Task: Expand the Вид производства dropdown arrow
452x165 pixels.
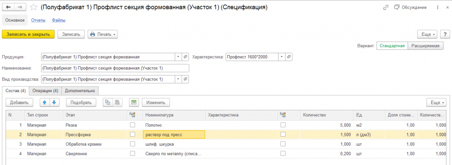Action: click(179, 79)
